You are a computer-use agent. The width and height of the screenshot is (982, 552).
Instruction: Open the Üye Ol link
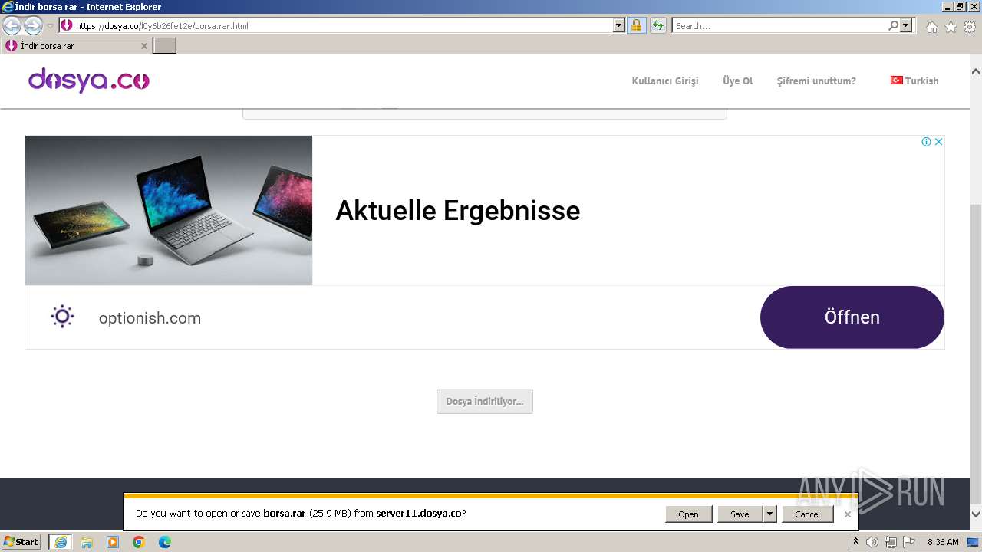click(738, 80)
